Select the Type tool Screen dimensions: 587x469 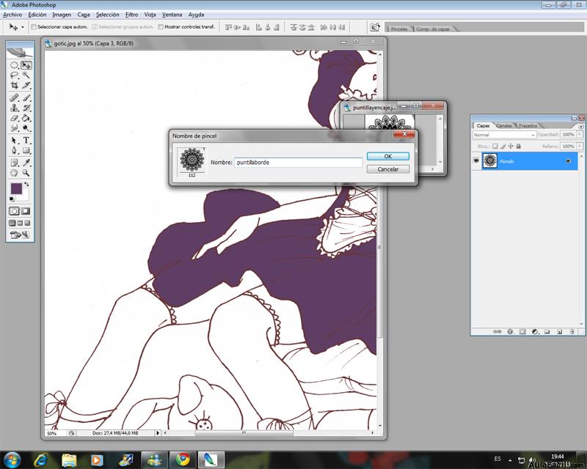26,141
